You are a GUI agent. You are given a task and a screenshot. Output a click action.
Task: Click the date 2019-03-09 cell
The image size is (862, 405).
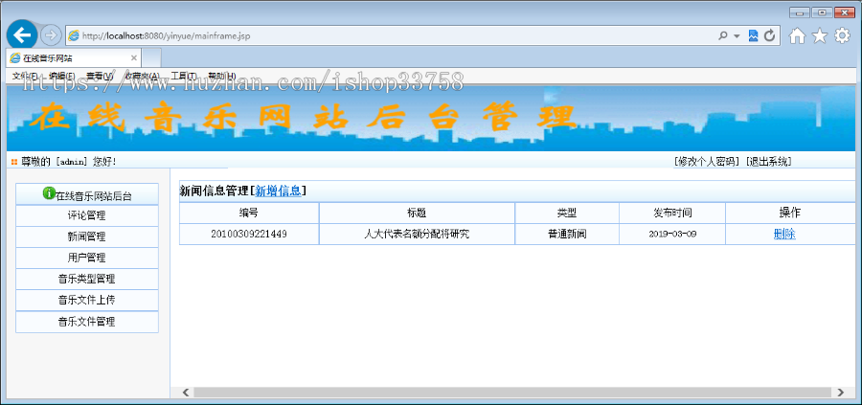click(672, 235)
